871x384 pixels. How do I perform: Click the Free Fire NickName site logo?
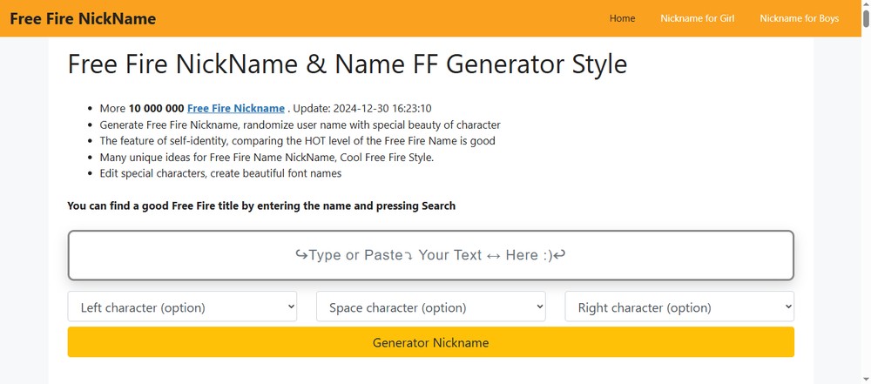tap(83, 18)
